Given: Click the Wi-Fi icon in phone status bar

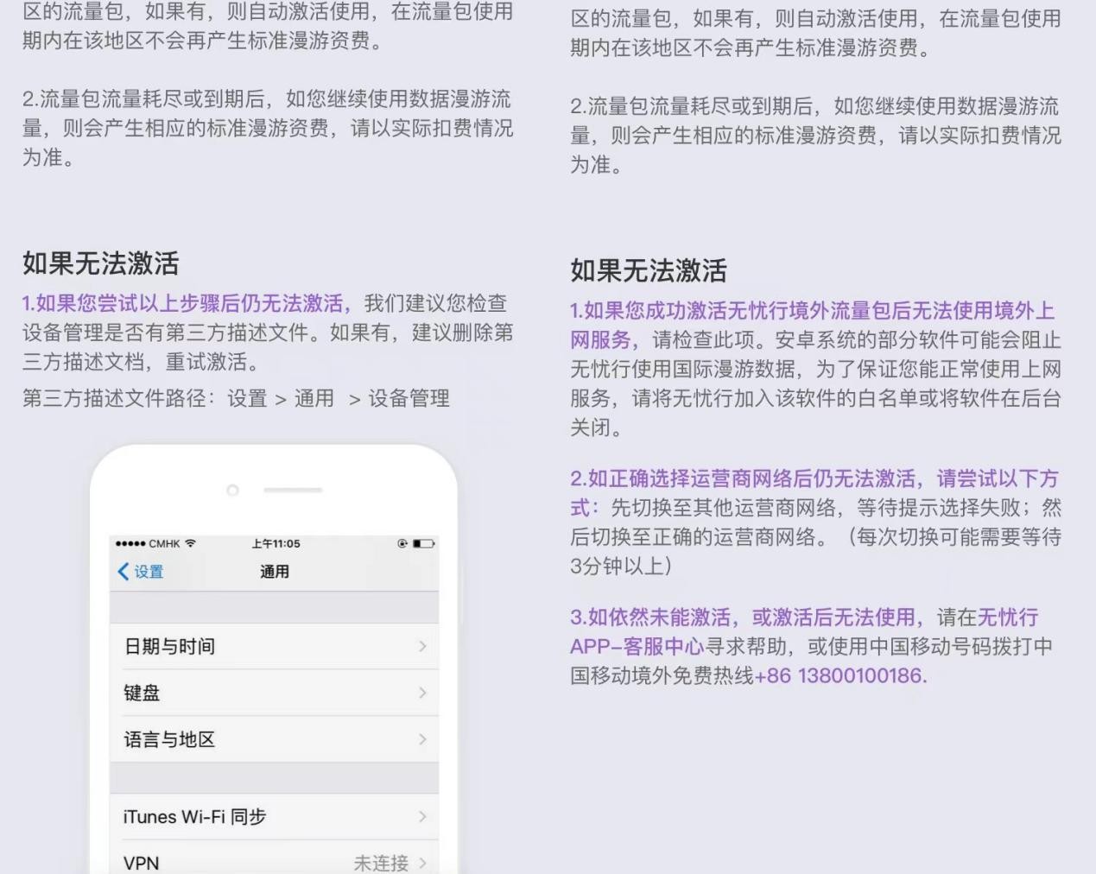Looking at the screenshot, I should click(191, 543).
